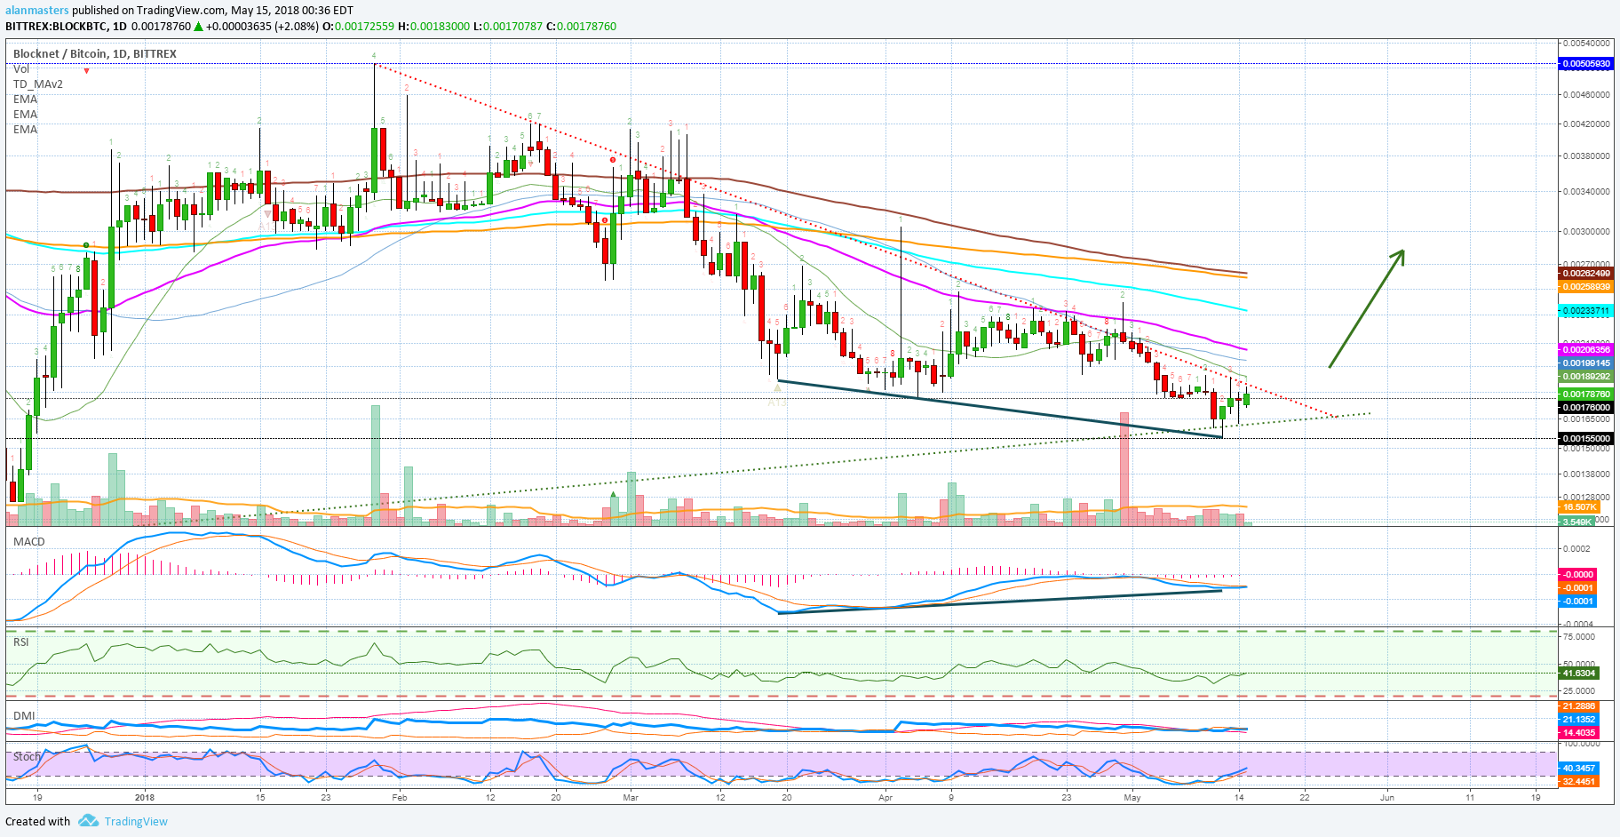
Task: Open the alanmasters author profile link
Action: point(37,11)
